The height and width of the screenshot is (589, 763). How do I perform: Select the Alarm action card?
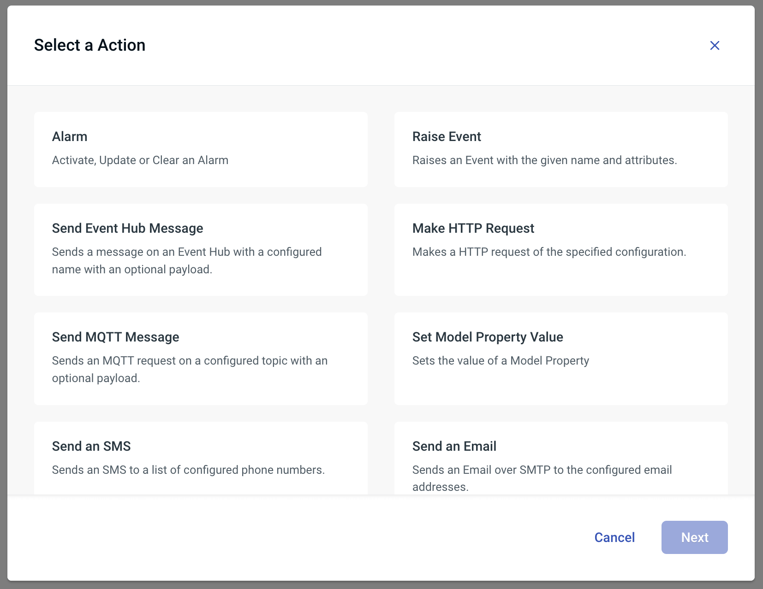click(201, 149)
